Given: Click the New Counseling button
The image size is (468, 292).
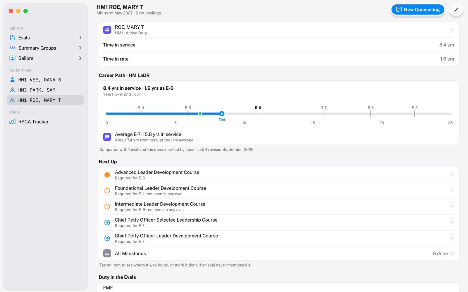Looking at the screenshot, I should (x=418, y=10).
